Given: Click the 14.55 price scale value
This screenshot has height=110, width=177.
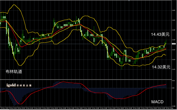Looking at the screenshot, I should pyautogui.click(x=174, y=10).
